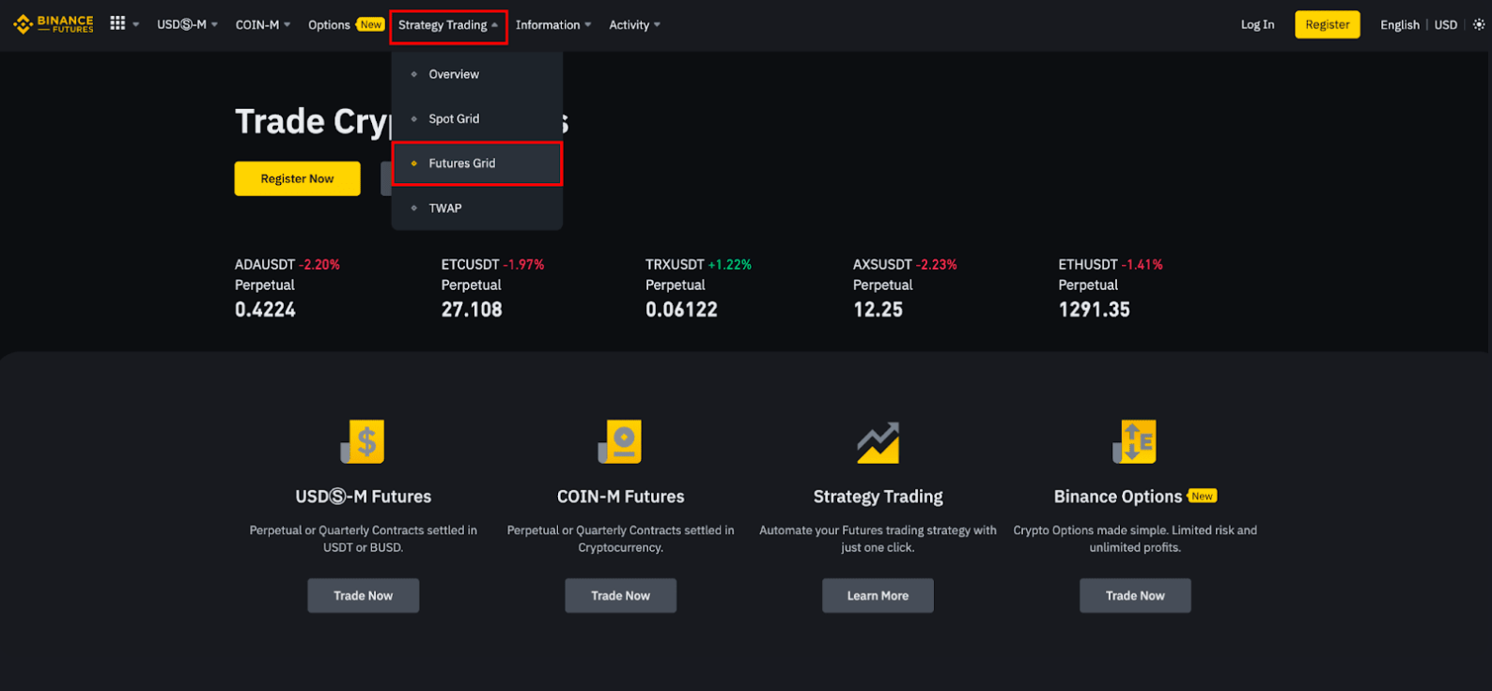Click Learn More under Strategy Trading
Screen dimensions: 1492x691
(x=878, y=595)
